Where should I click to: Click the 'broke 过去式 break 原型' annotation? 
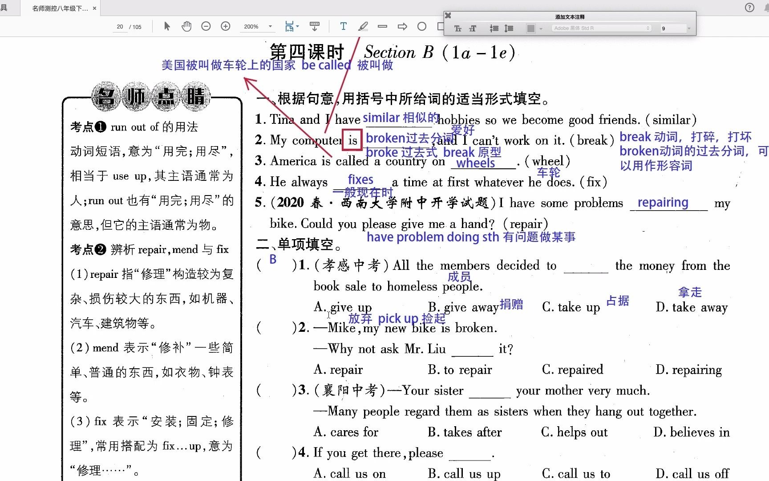[433, 152]
